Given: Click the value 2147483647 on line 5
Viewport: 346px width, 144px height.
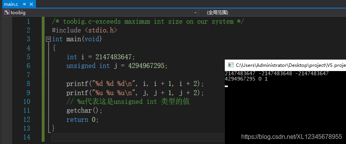Looking at the screenshot, I should [114, 57].
